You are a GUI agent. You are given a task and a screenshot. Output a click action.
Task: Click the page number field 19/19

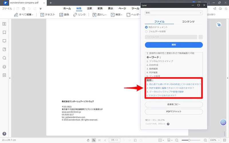coord(114,140)
